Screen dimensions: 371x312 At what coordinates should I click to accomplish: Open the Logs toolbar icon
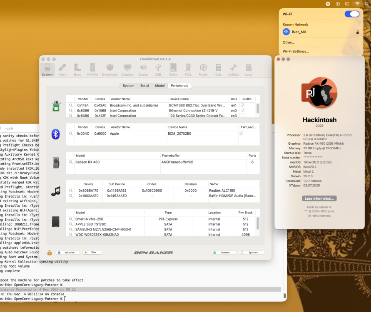pyautogui.click(x=249, y=70)
